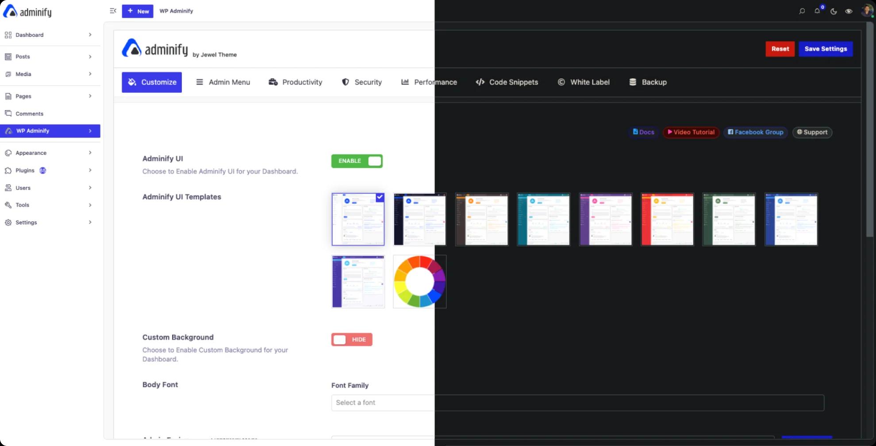Expand the WP Adminify menu chevron

(x=90, y=131)
